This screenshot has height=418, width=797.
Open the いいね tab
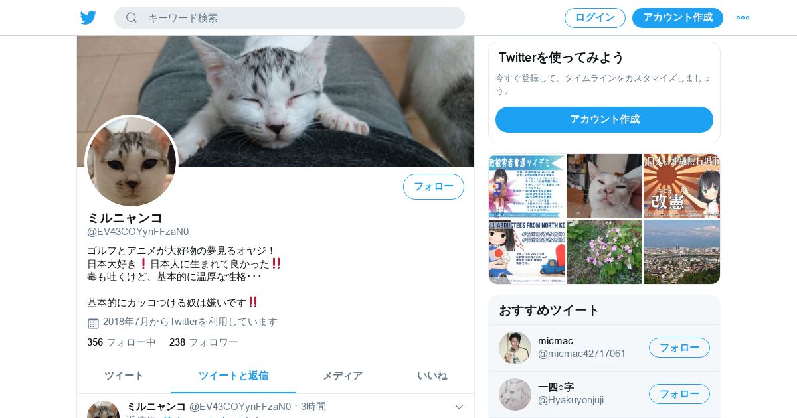pyautogui.click(x=432, y=376)
